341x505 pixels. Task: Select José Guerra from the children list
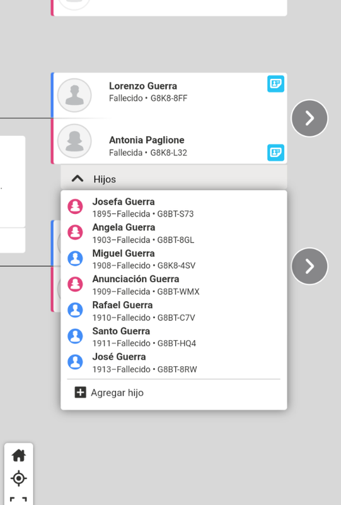119,357
